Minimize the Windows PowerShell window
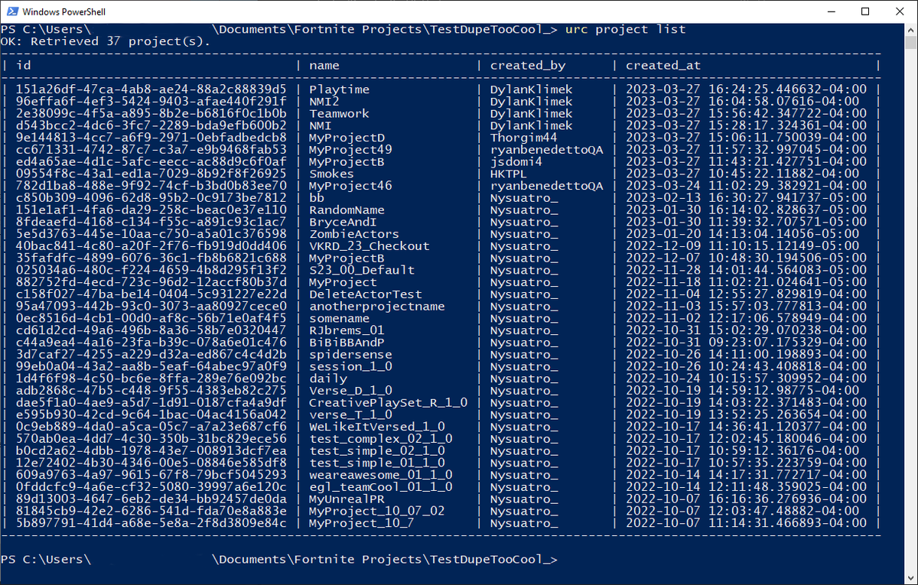 click(x=830, y=11)
